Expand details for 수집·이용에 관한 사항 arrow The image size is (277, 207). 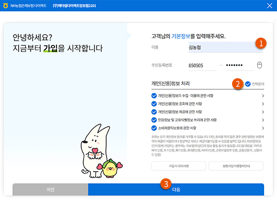pyautogui.click(x=263, y=96)
